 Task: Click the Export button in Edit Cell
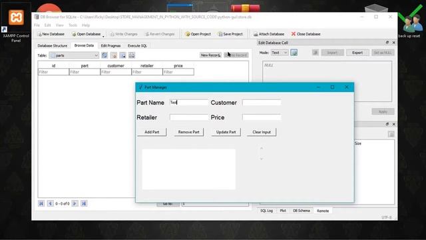(x=357, y=53)
